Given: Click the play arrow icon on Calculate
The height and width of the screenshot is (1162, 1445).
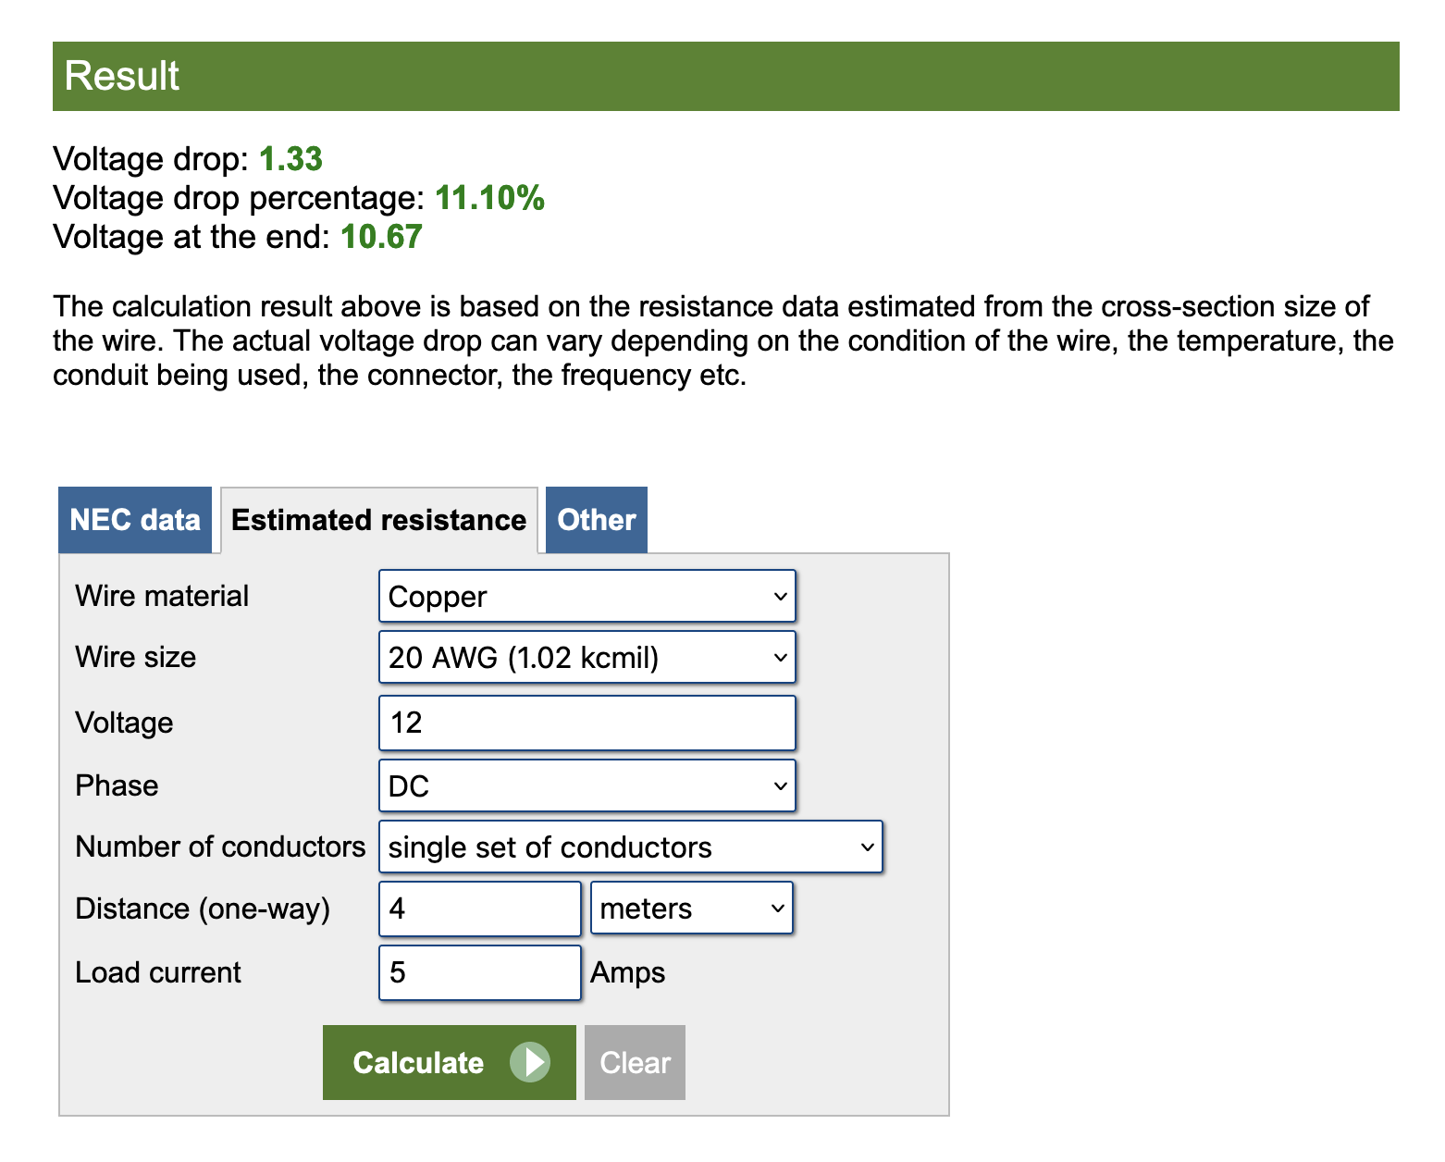Looking at the screenshot, I should pyautogui.click(x=530, y=1062).
